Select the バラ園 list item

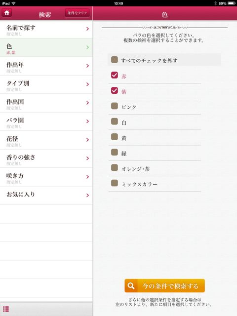(x=46, y=122)
